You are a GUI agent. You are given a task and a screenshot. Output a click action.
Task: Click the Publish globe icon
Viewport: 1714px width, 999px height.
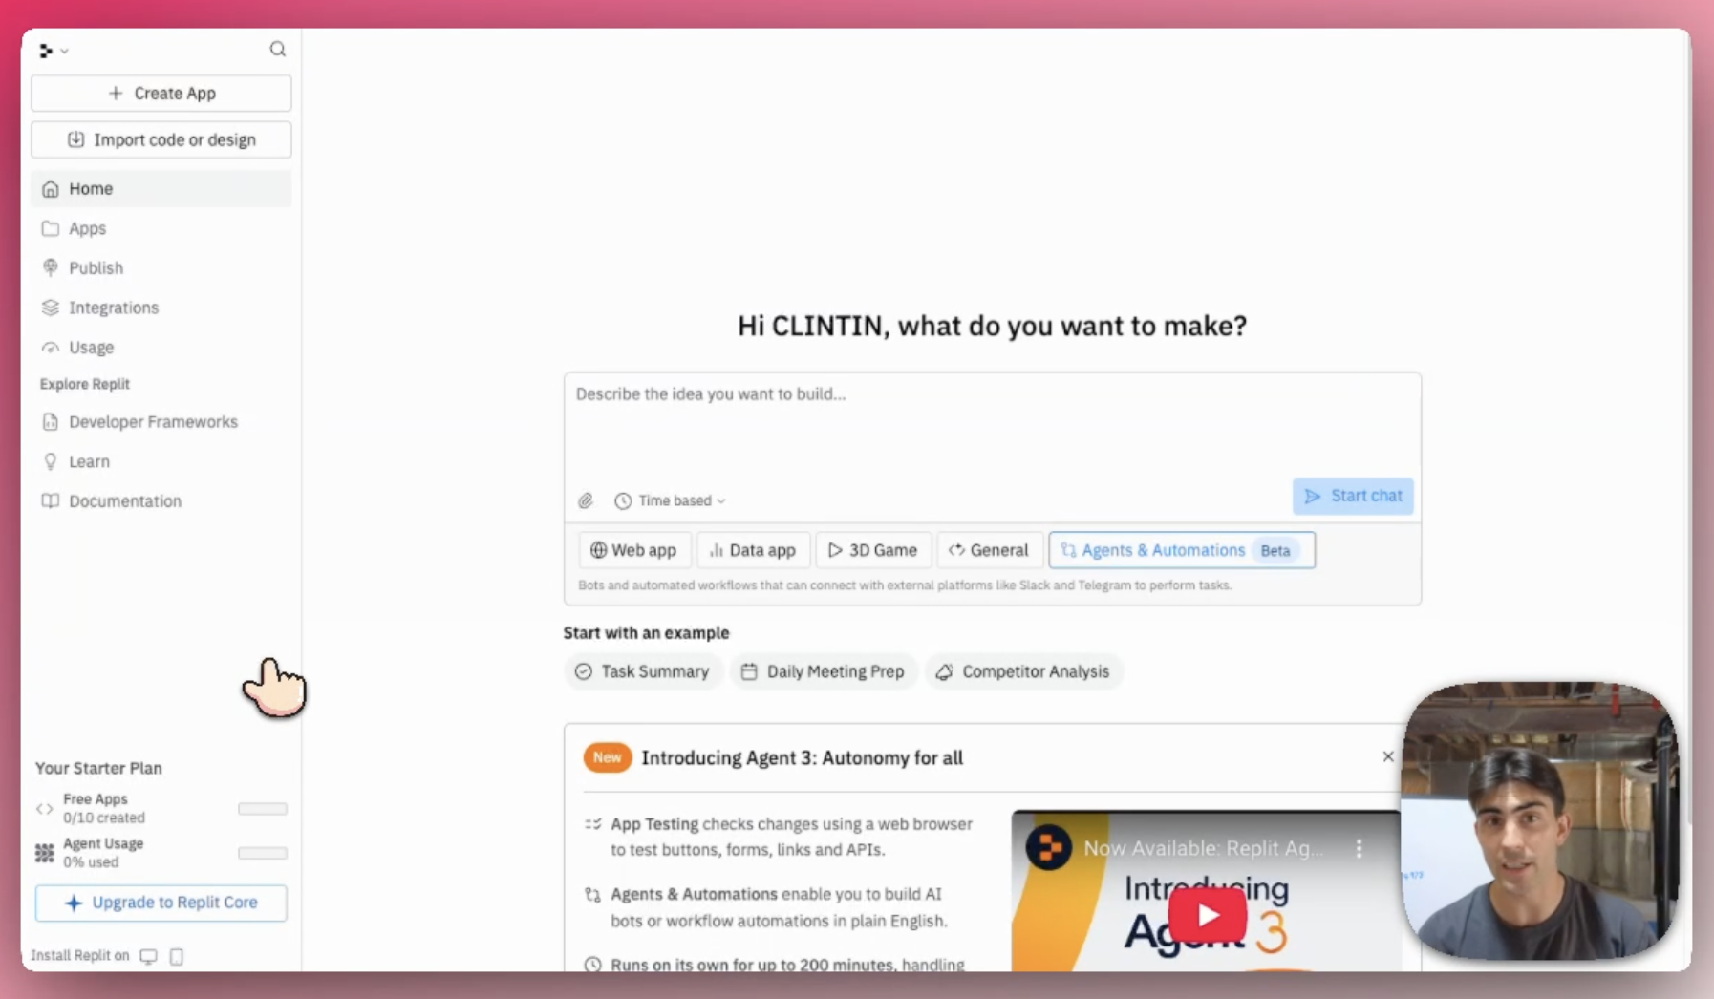[x=51, y=268]
